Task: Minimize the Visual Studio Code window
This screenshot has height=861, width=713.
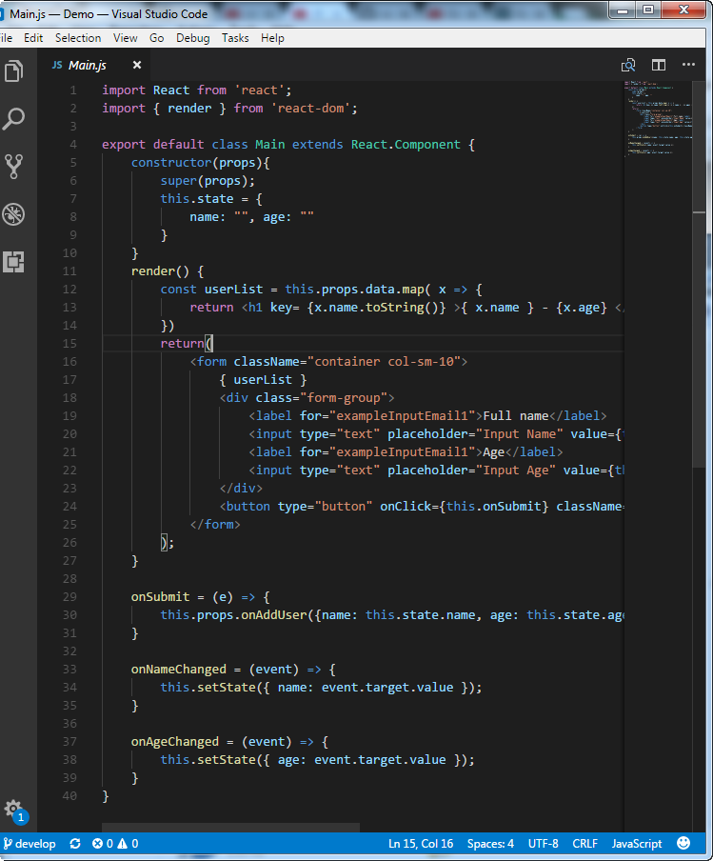Action: tap(623, 10)
